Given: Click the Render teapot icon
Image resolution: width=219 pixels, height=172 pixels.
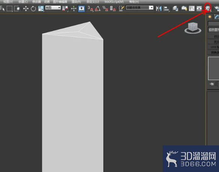Looking at the screenshot, I should tap(216, 9).
